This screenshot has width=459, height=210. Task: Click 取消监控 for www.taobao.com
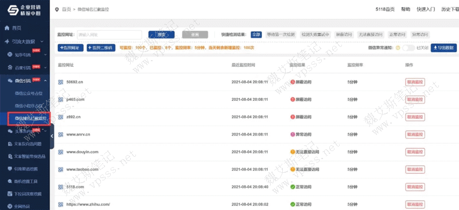click(x=415, y=169)
